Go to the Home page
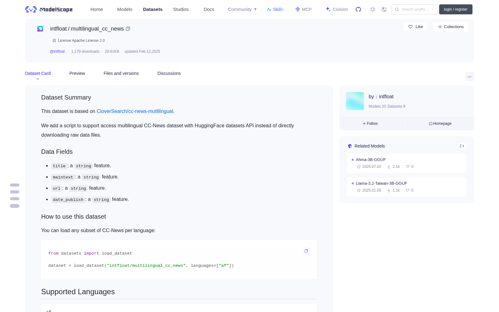The width and height of the screenshot is (499, 312). [97, 9]
